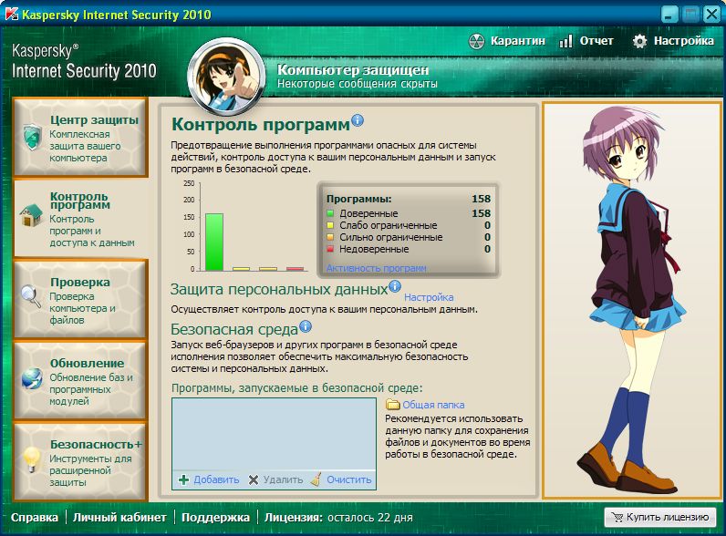Click the Недоверенные label in the legend
Viewport: 726px width, 536px height.
(374, 249)
